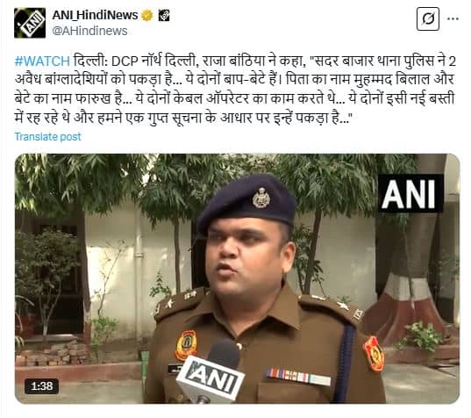Click the small ANI affiliate badge
This screenshot has height=418, width=471.
click(164, 15)
